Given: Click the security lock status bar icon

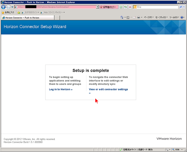Looking at the screenshot, I should point(167,150).
